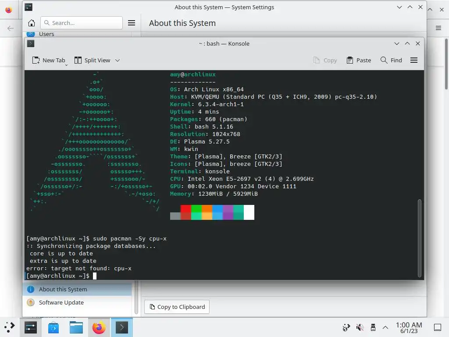This screenshot has height=337, width=449.
Task: Click the Copy toolbar button in Konsole
Action: (x=325, y=60)
